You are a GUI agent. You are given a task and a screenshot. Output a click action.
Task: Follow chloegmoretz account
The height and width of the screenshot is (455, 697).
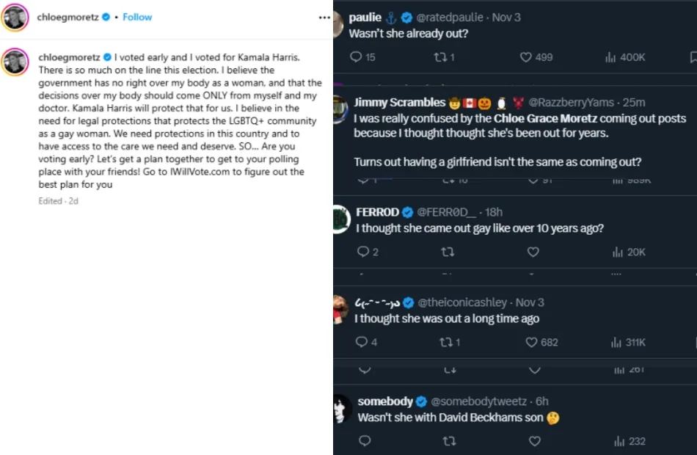coord(137,17)
